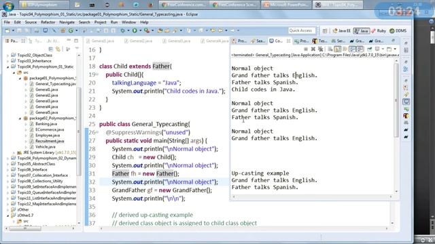Select Topic06_Interface project

click(29, 169)
